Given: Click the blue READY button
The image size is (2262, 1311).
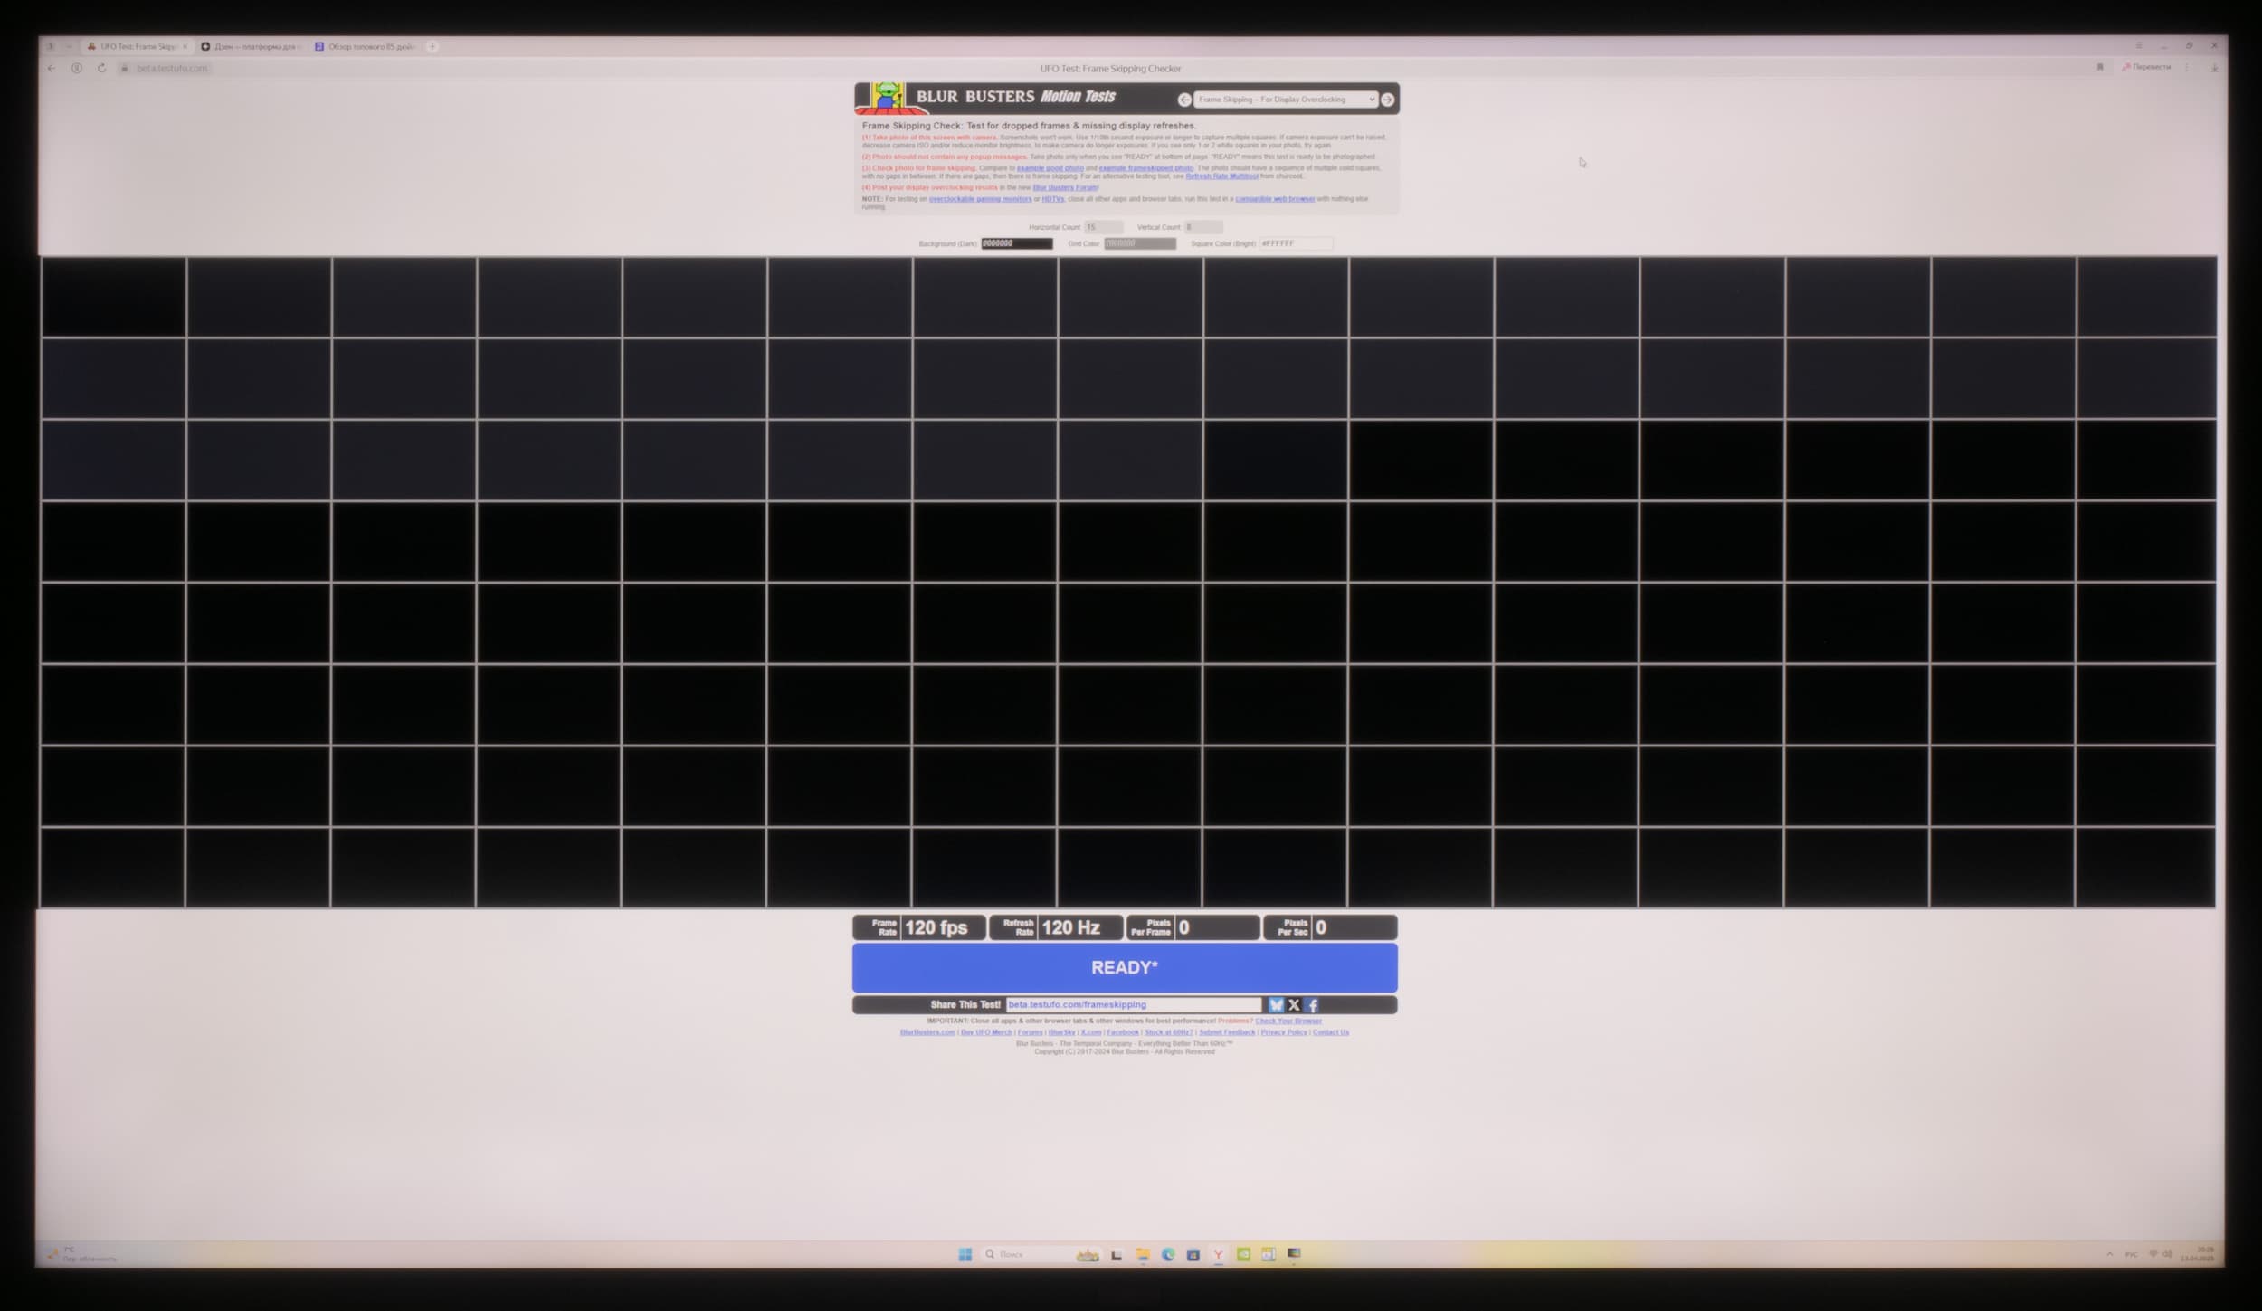Looking at the screenshot, I should 1125,967.
